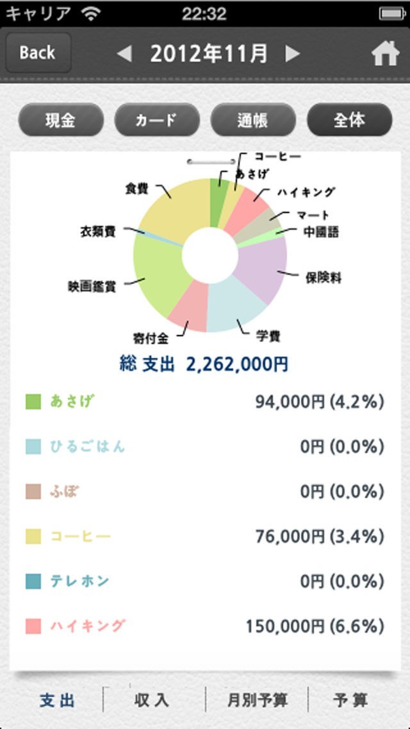The image size is (410, 729).
Task: Open the 月別予算 tab
Action: 256,700
